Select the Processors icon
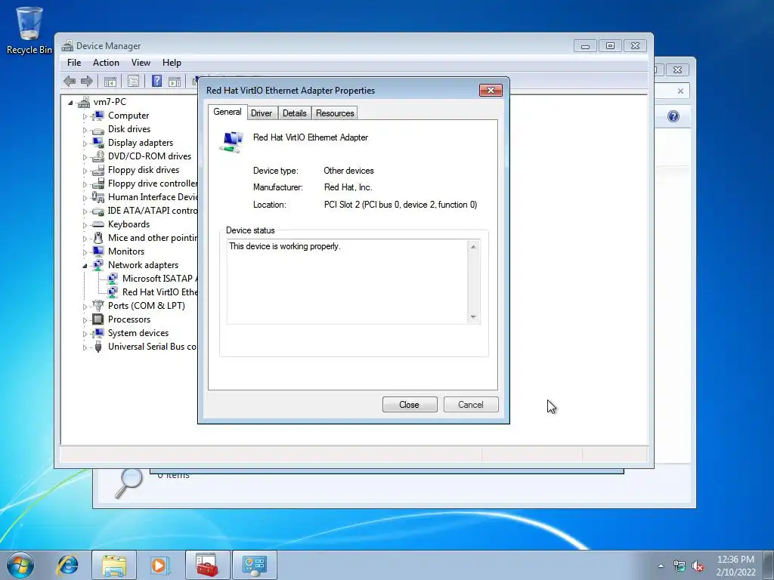Viewport: 774px width, 580px height. click(99, 319)
